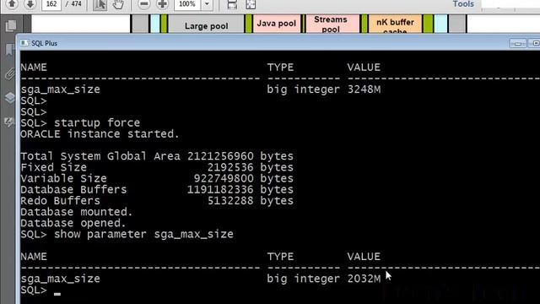
Task: Open the attachments paperclip panel
Action: click(x=9, y=73)
